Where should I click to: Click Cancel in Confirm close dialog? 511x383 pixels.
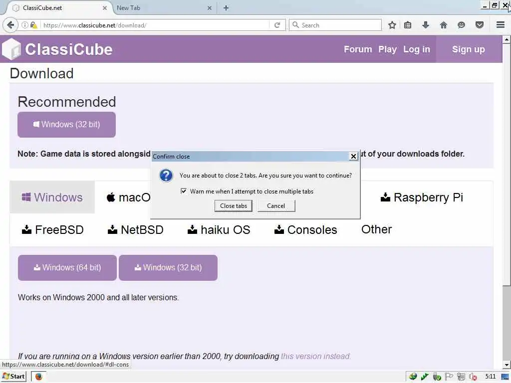click(x=276, y=206)
